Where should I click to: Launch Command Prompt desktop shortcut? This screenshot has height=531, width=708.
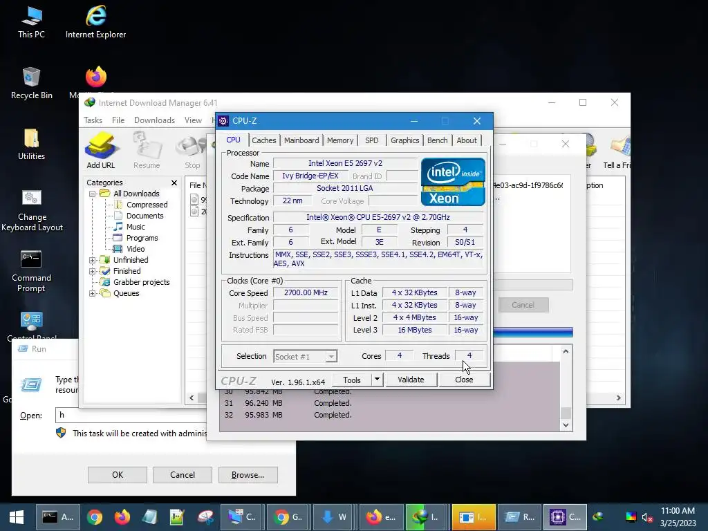point(31,271)
